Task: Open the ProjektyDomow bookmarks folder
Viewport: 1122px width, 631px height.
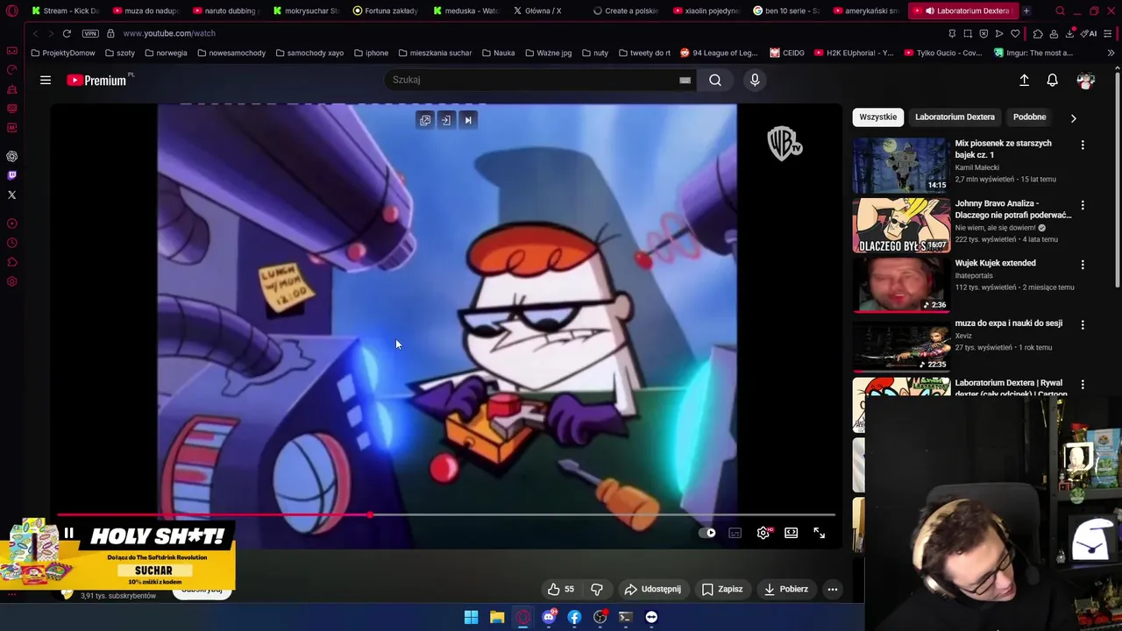Action: pos(62,53)
